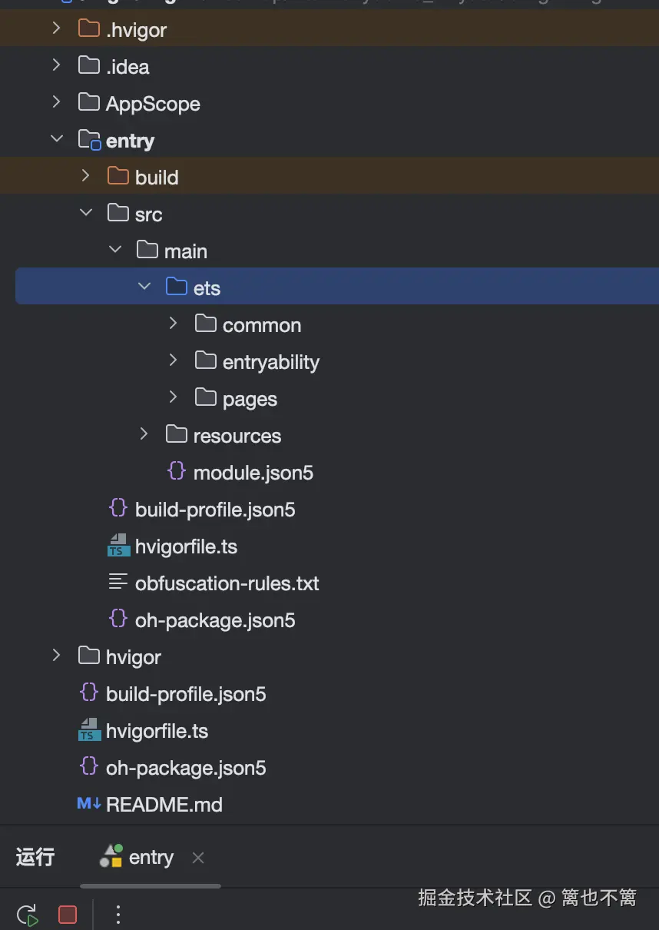Viewport: 659px width, 930px height.
Task: Close the entry run tab
Action: [198, 858]
